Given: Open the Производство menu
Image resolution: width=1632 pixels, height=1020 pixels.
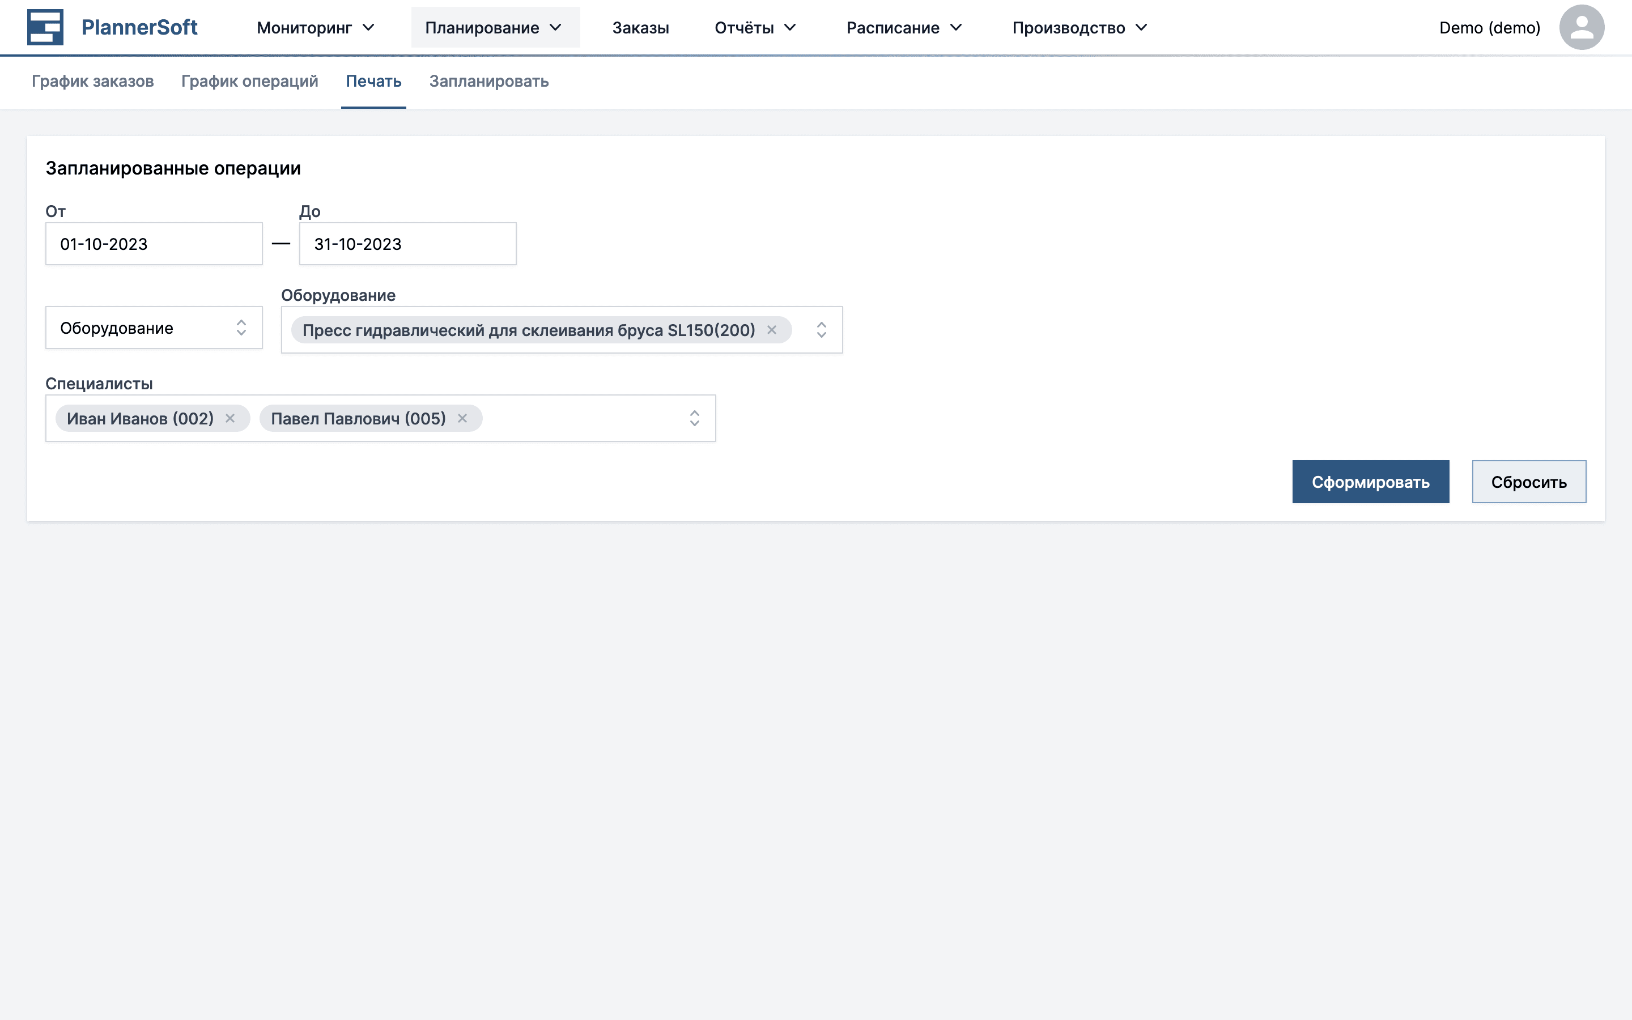Looking at the screenshot, I should 1079,28.
